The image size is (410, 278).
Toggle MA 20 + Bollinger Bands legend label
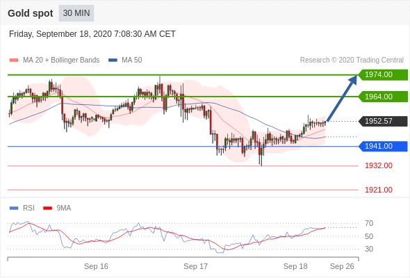61,60
